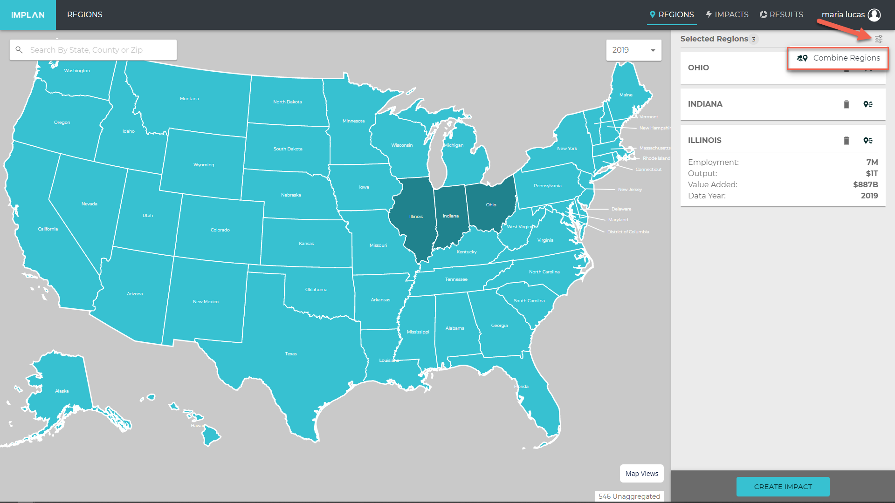Viewport: 895px width, 503px height.
Task: Click the REGIONS page title
Action: coord(85,14)
